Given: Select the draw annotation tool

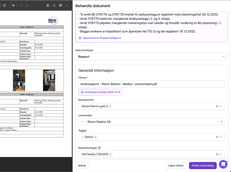Looking at the screenshot, I should (x=13, y=6).
